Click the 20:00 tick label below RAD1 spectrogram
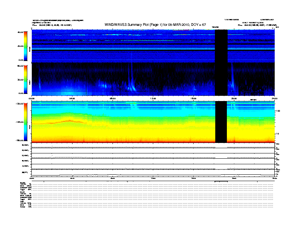The height and width of the screenshot is (229, 296). (234, 98)
